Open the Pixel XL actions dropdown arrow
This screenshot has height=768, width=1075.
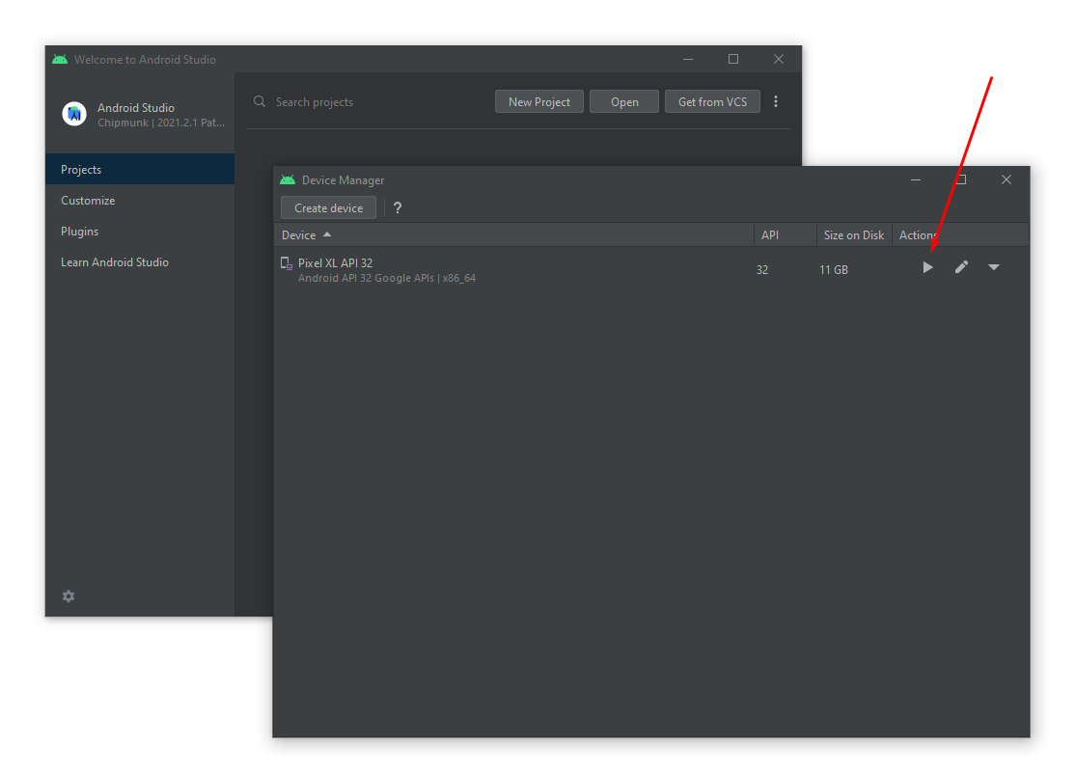pos(993,267)
